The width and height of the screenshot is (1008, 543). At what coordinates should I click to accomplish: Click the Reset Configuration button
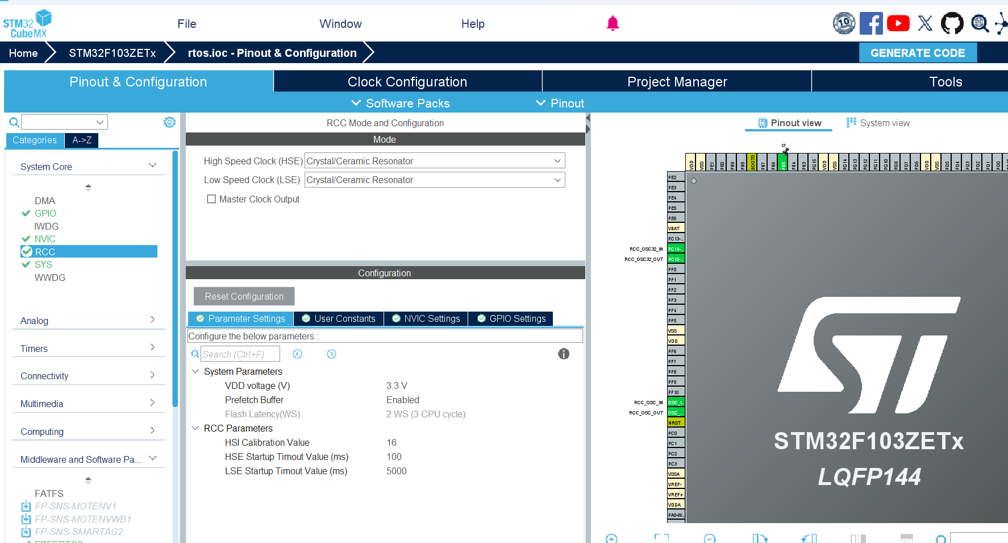pos(244,296)
